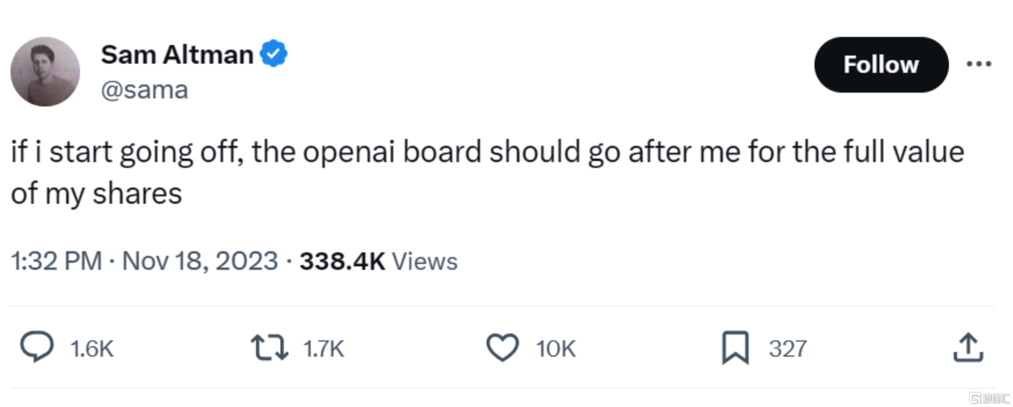Click the 1.6K replies count
The height and width of the screenshot is (407, 1013).
pos(92,349)
